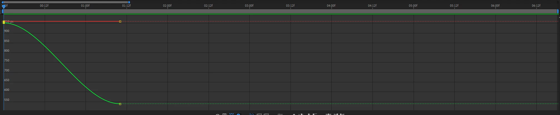This screenshot has height=115, width=560.
Task: Click the 800 value axis label
Action: coord(7,51)
